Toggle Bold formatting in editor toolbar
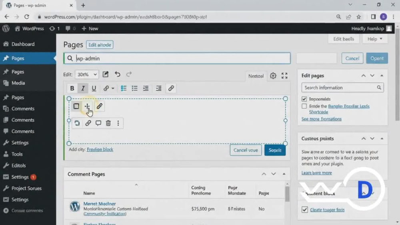Viewport: 400px width, 225px height. pyautogui.click(x=72, y=88)
